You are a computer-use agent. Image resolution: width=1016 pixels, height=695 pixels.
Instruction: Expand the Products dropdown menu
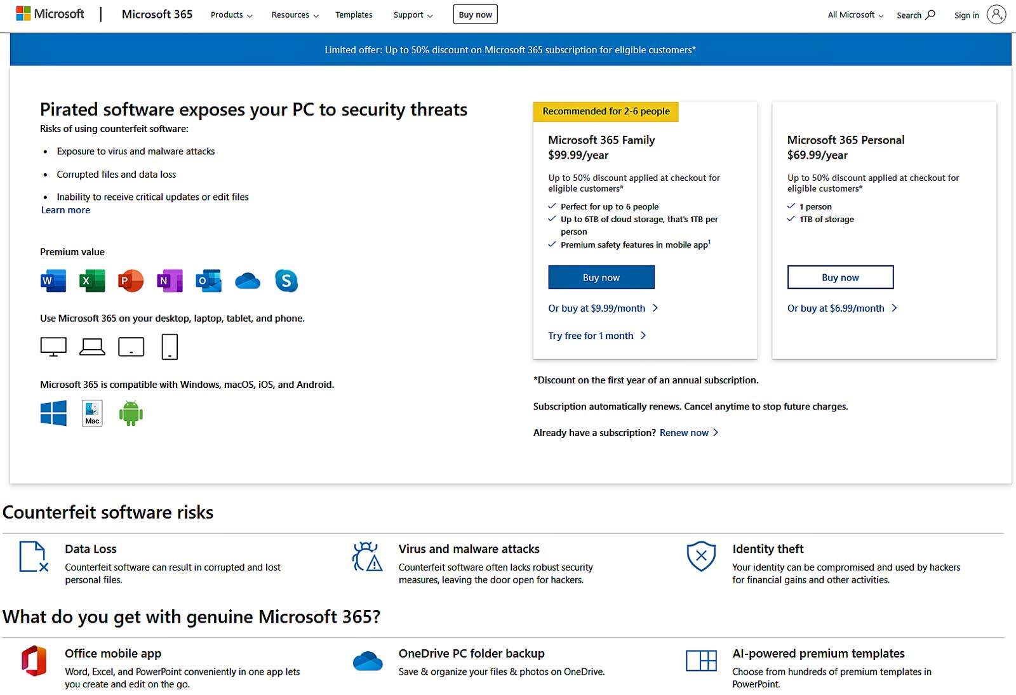tap(231, 15)
